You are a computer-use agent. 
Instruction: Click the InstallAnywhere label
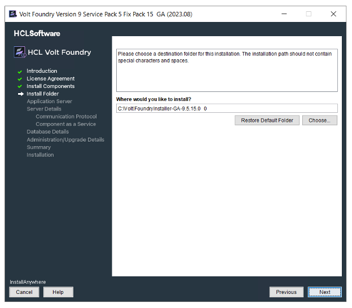pyautogui.click(x=28, y=282)
